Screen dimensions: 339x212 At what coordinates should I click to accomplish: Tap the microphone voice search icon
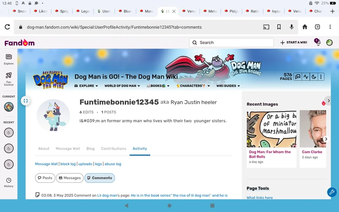[x=292, y=27]
